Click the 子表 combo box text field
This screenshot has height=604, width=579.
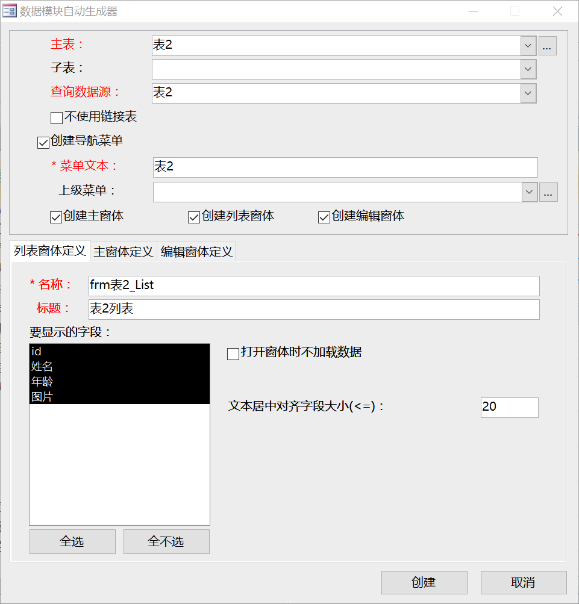(x=336, y=69)
